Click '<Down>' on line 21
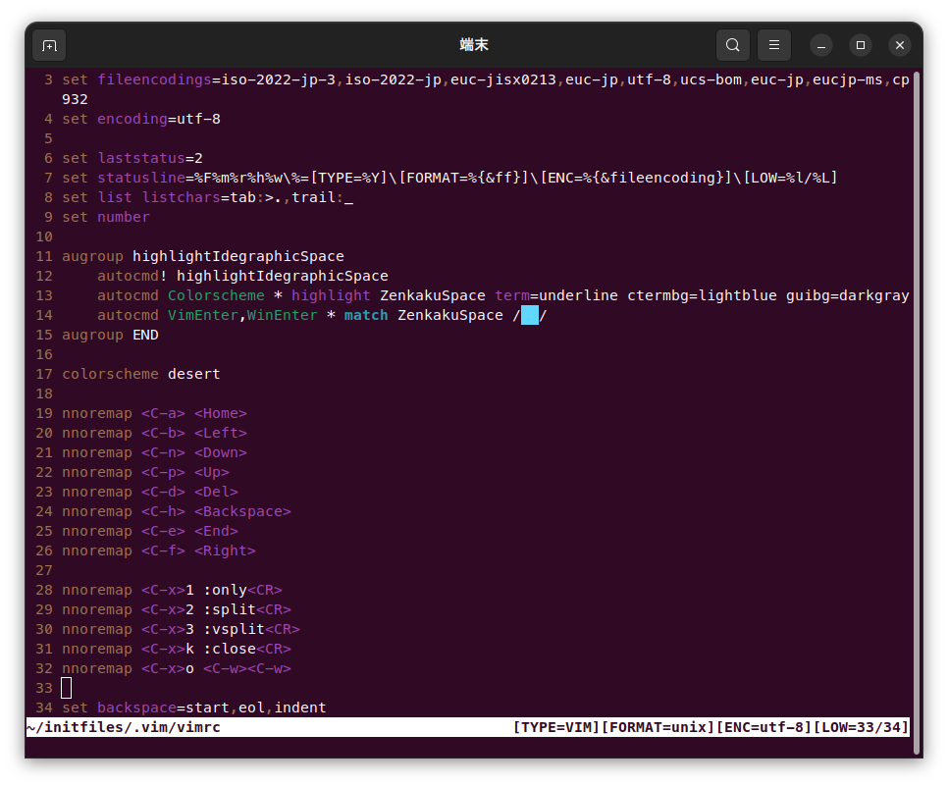Viewport: 948px width, 786px height. [x=221, y=452]
